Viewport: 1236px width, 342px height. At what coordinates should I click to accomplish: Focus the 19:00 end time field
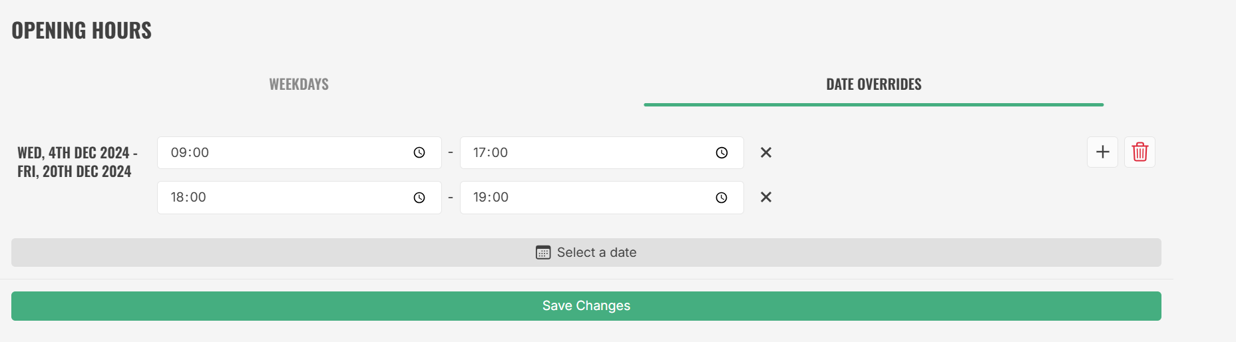(x=602, y=198)
